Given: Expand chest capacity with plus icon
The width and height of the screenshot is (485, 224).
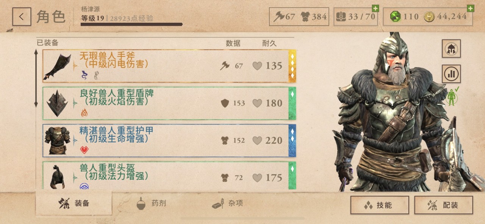Looking at the screenshot, I should 375,8.
